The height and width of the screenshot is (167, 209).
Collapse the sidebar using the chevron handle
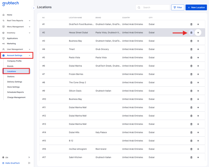coord(34,8)
